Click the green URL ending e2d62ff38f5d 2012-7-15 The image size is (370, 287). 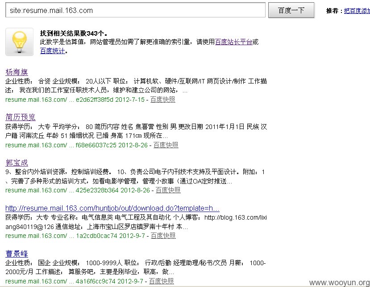(75, 100)
